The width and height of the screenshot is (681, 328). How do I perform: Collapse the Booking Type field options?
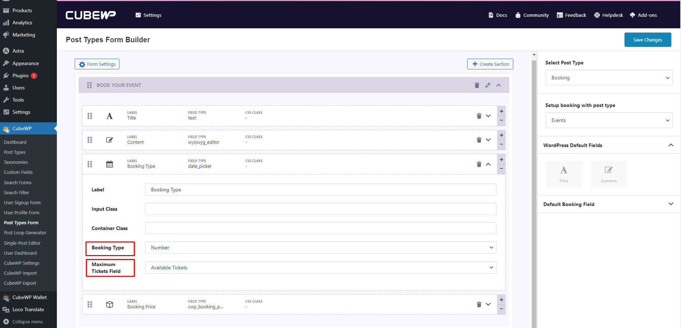[488, 164]
